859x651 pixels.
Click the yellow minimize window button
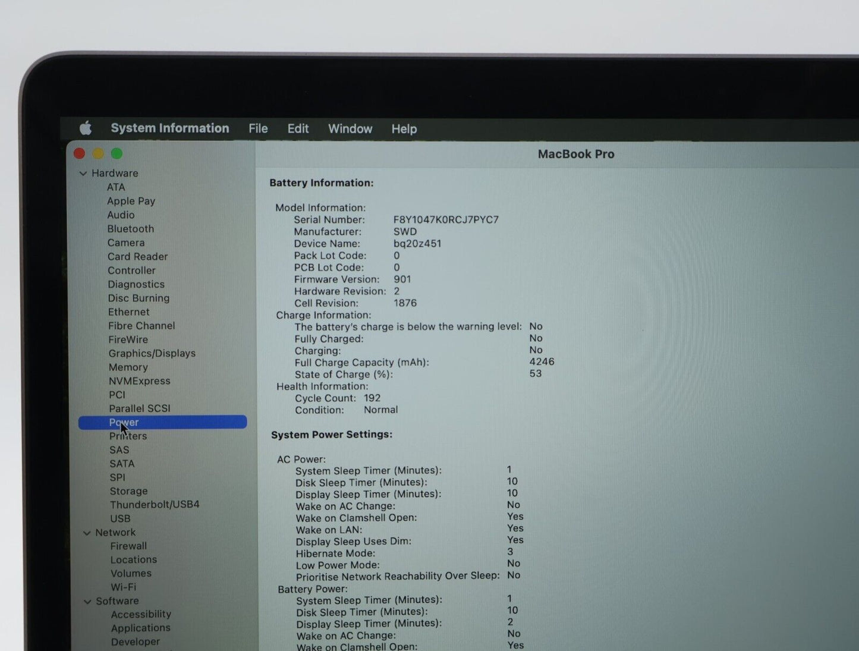click(98, 153)
